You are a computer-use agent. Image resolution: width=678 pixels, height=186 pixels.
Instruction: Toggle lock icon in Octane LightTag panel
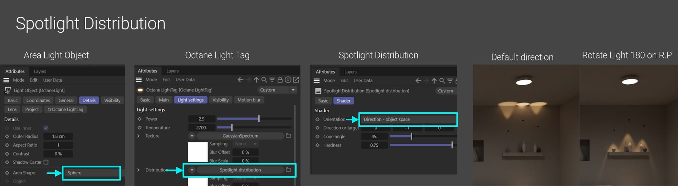coord(280,80)
